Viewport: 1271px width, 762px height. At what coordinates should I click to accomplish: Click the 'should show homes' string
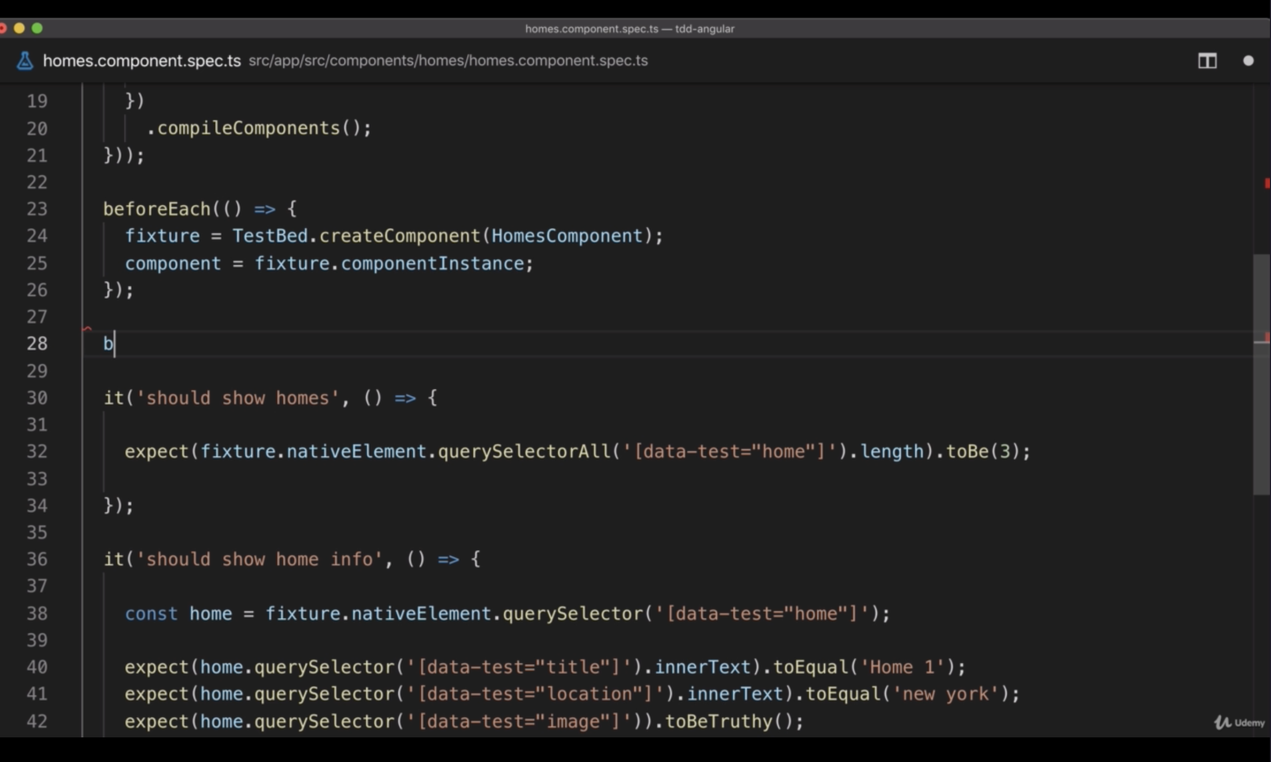tap(238, 398)
